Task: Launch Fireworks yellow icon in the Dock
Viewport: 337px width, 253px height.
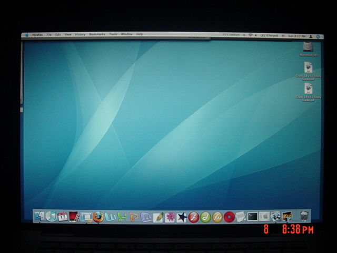Action: click(217, 217)
